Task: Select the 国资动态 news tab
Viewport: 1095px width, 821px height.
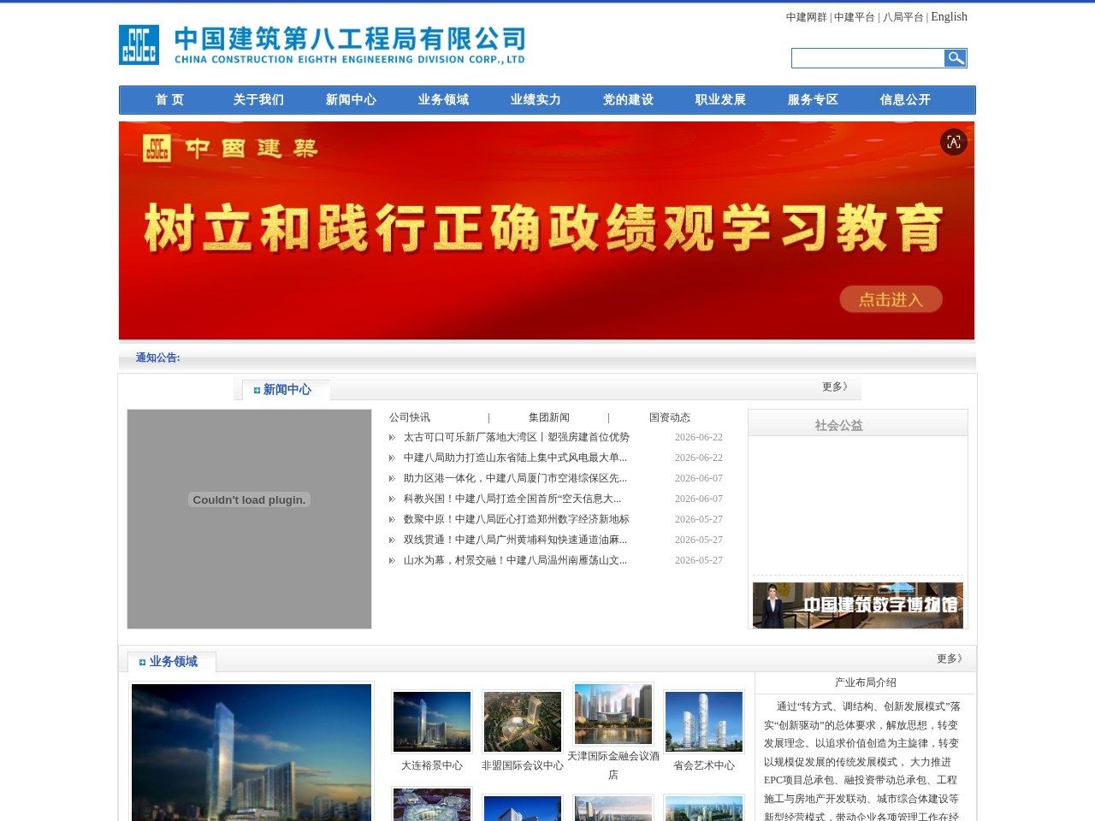Action: coord(670,417)
